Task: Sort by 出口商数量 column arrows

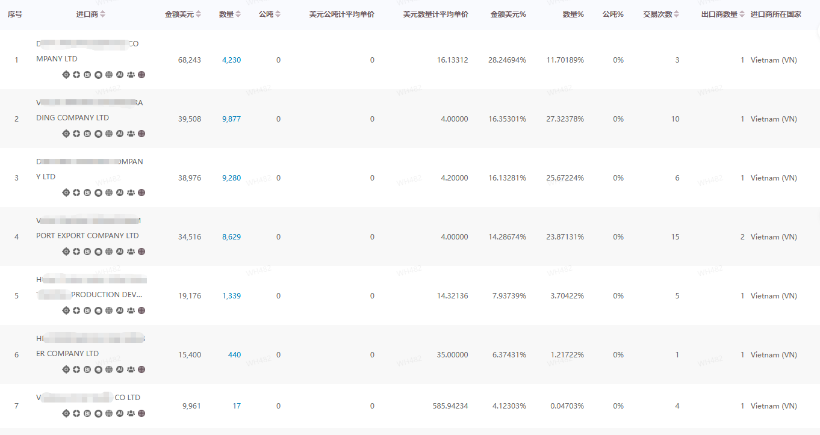Action: (742, 14)
